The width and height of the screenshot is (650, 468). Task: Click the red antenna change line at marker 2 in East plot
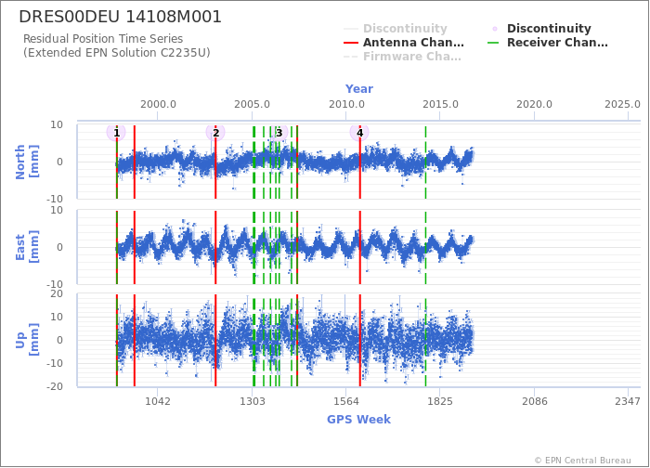pyautogui.click(x=215, y=248)
